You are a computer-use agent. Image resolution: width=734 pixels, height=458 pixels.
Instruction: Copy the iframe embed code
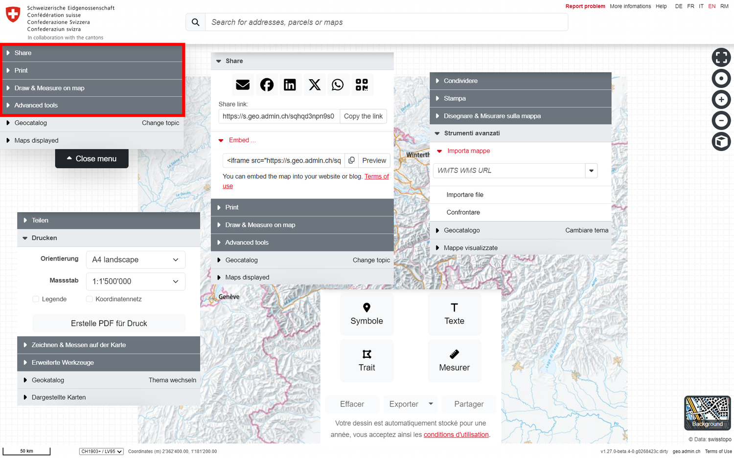pyautogui.click(x=351, y=160)
